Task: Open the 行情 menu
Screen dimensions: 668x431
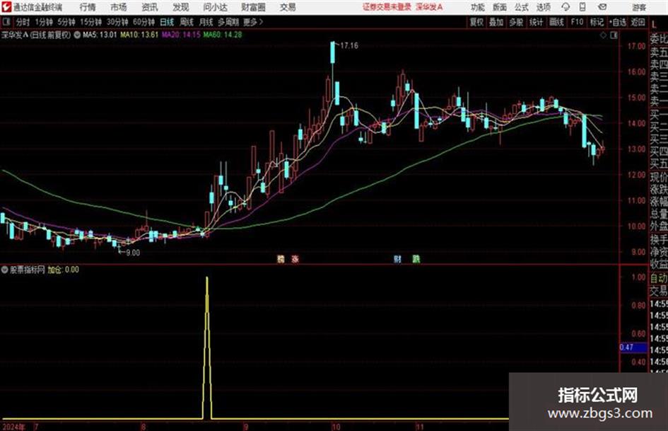Action: coord(88,7)
